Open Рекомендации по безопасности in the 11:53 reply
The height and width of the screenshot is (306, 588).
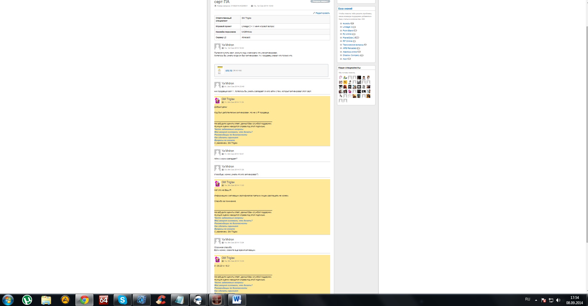click(231, 223)
